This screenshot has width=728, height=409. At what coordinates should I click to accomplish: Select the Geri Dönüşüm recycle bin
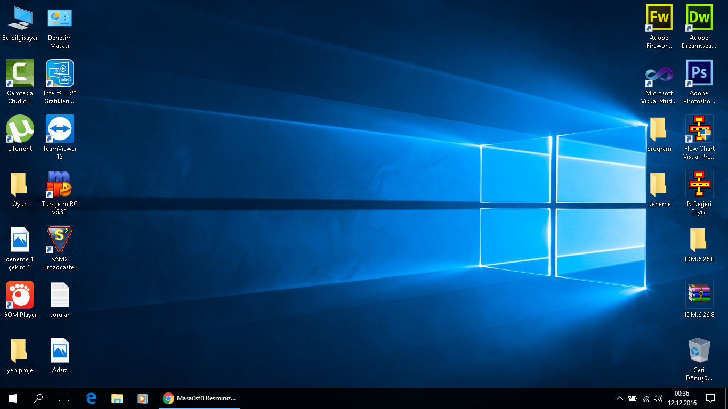(x=699, y=359)
